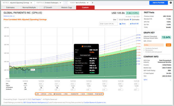Screen dimensions: 174x106
Task: Open the settings gear icon
Action: tap(171, 3)
